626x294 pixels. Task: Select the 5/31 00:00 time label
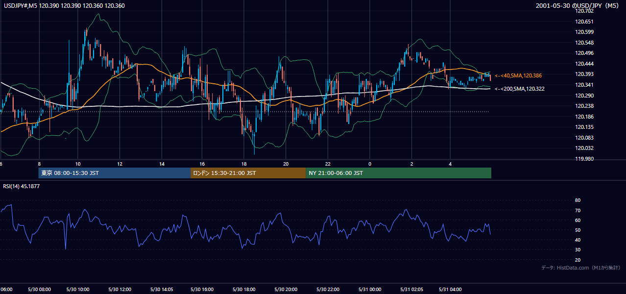click(x=369, y=290)
